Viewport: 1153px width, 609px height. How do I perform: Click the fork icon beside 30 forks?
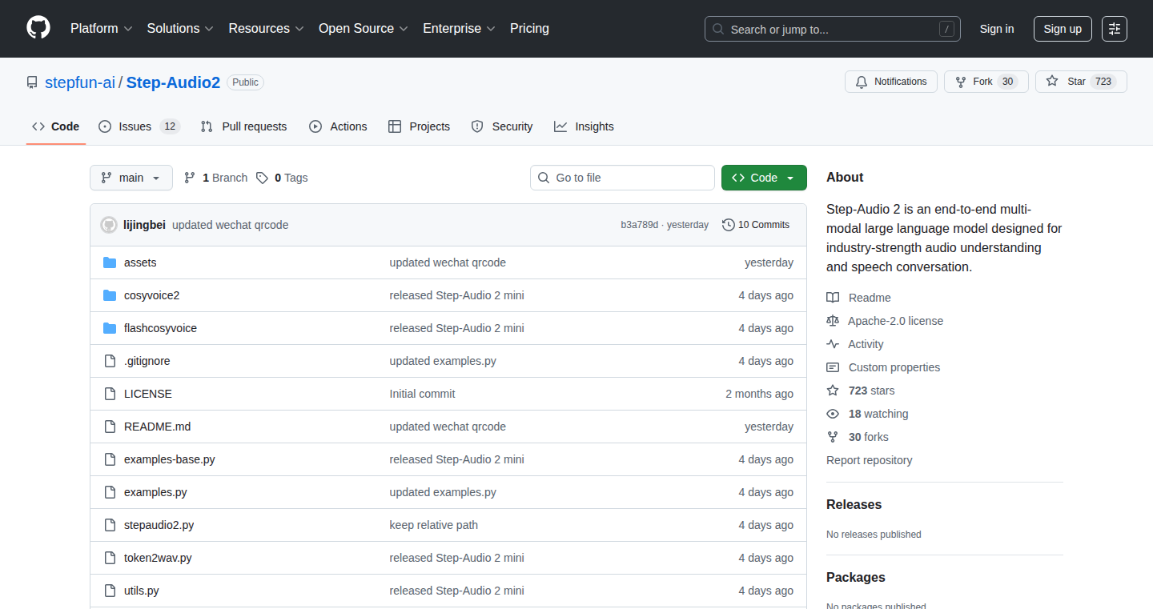pos(833,437)
